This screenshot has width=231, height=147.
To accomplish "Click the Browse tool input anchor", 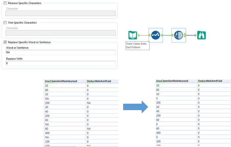I will click(x=195, y=35).
